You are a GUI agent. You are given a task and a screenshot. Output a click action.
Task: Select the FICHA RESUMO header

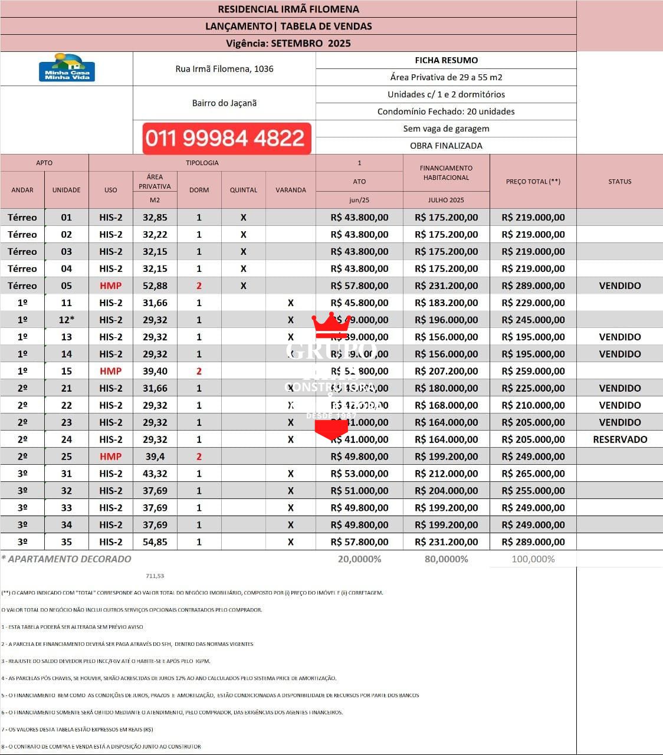(x=446, y=60)
